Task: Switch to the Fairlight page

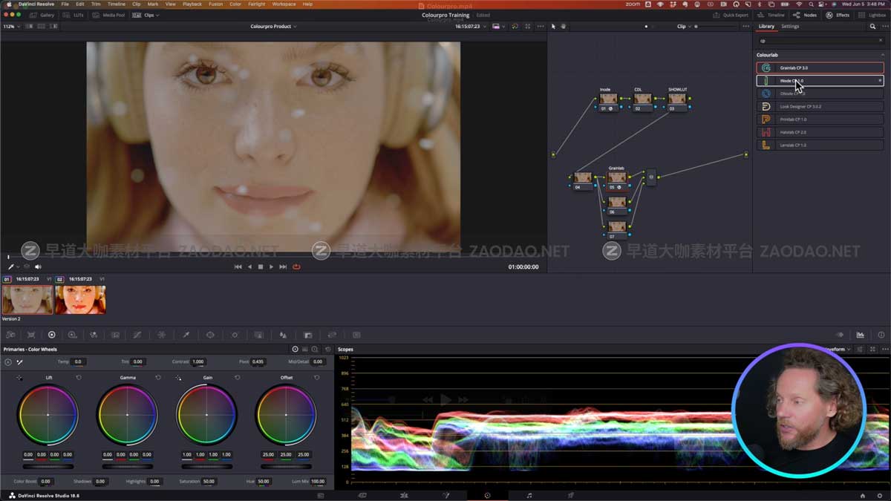Action: 529,495
